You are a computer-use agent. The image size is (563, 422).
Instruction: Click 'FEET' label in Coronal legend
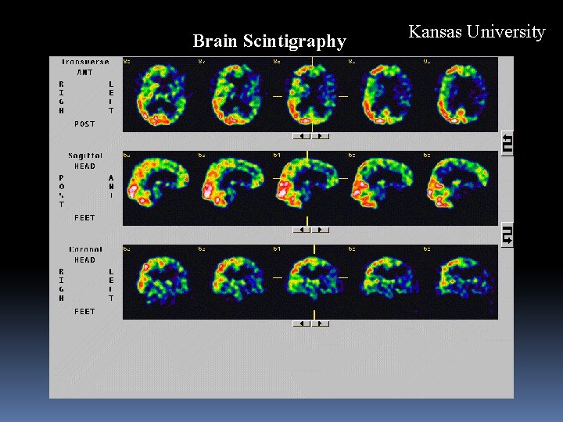coord(84,312)
